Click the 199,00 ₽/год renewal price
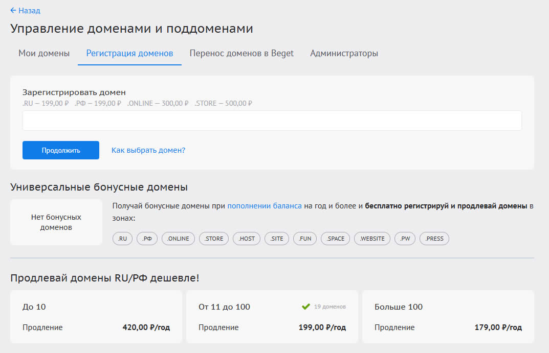 point(322,327)
